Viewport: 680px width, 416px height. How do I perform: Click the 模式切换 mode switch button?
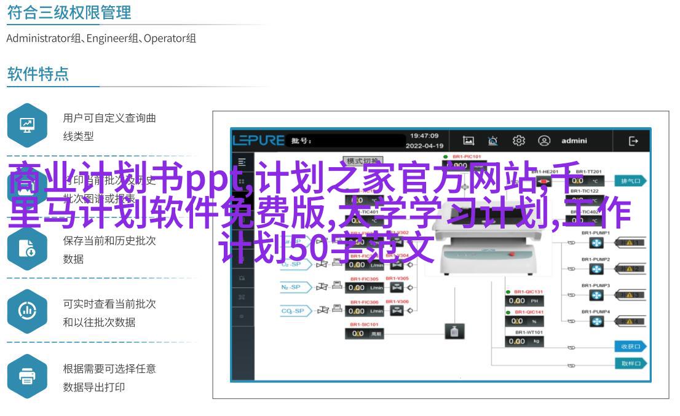364,160
